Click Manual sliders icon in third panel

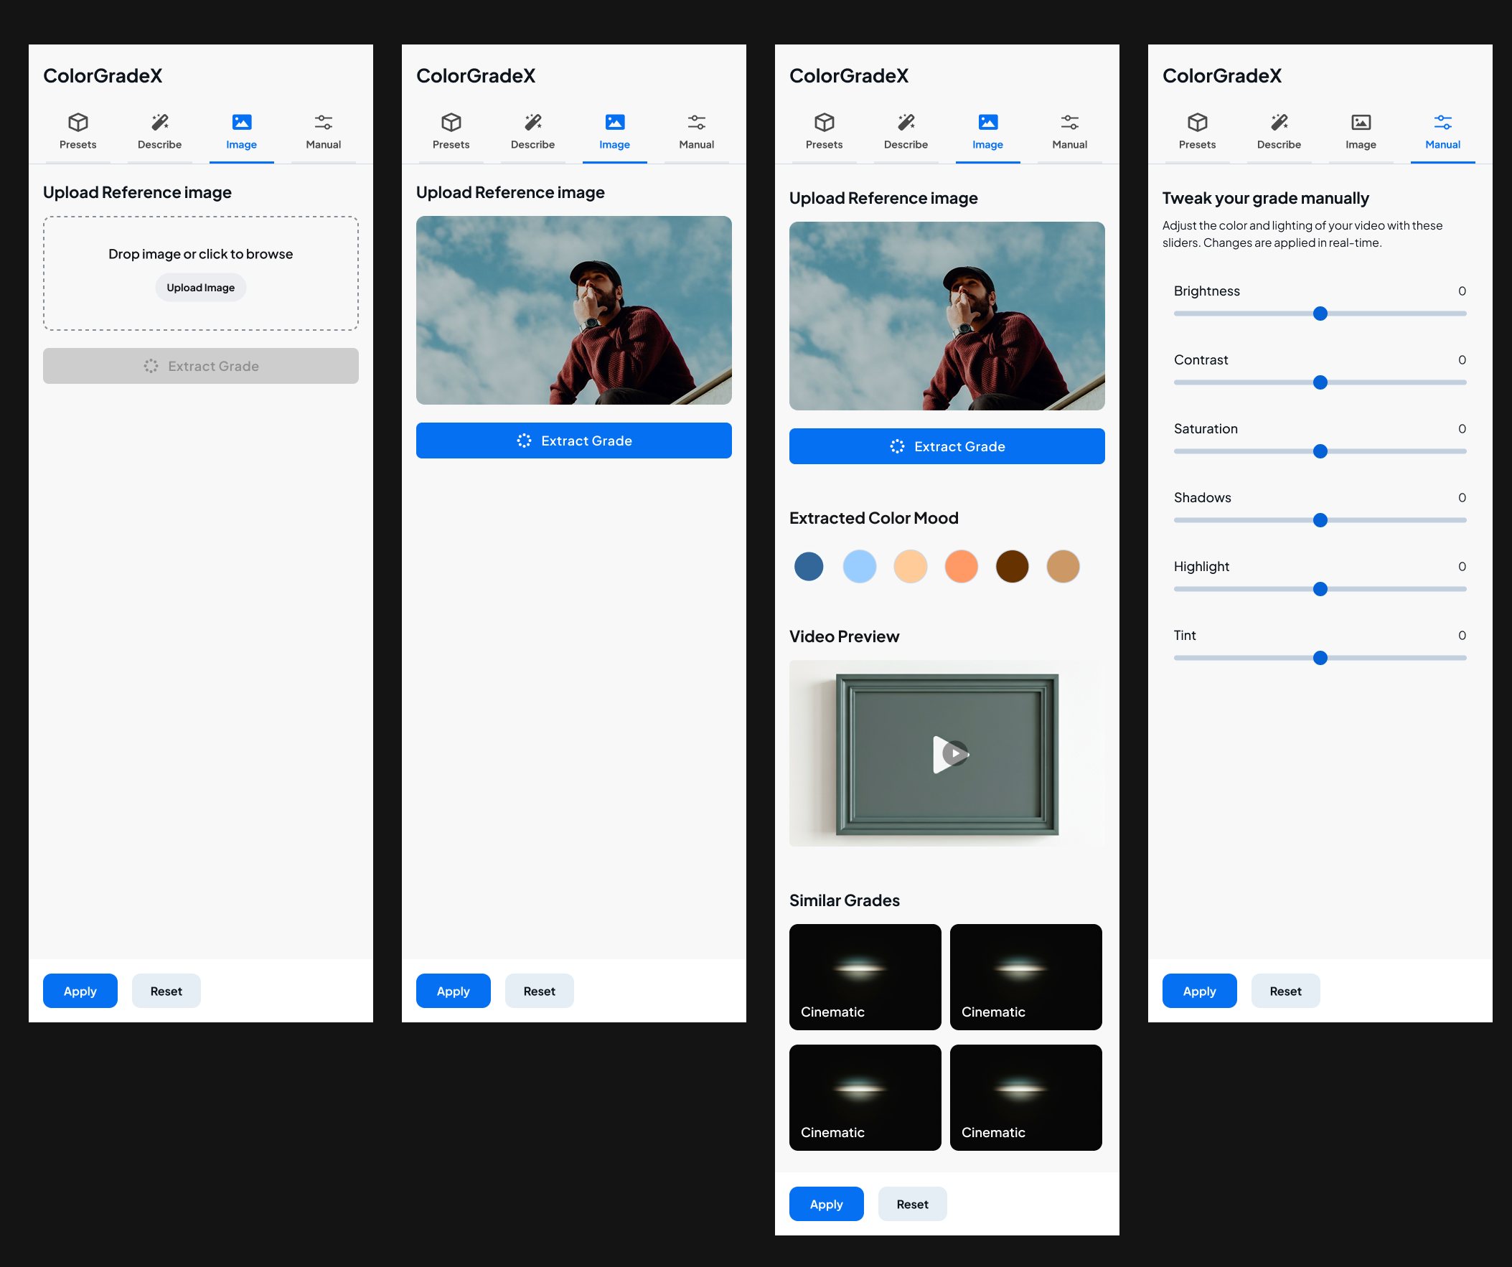pyautogui.click(x=1069, y=123)
